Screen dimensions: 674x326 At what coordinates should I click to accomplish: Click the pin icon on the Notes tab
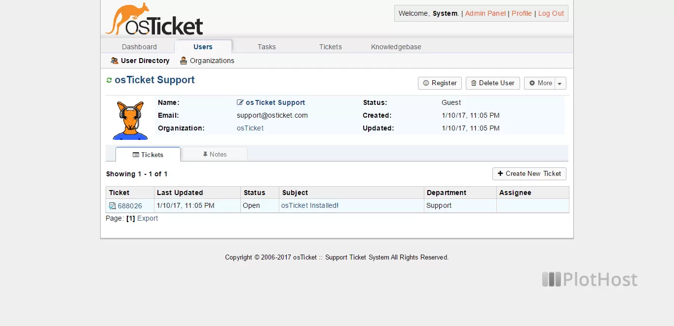tap(205, 154)
